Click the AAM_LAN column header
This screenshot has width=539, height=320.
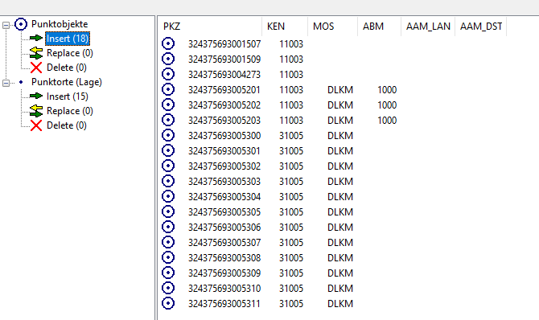point(428,27)
